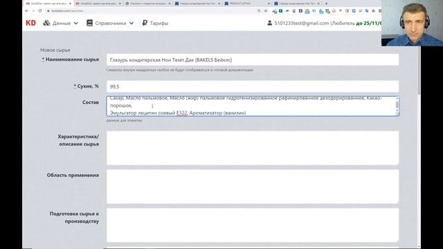Click into the Область применения text area
Image resolution: width=443 pixels, height=249 pixels.
click(x=253, y=187)
